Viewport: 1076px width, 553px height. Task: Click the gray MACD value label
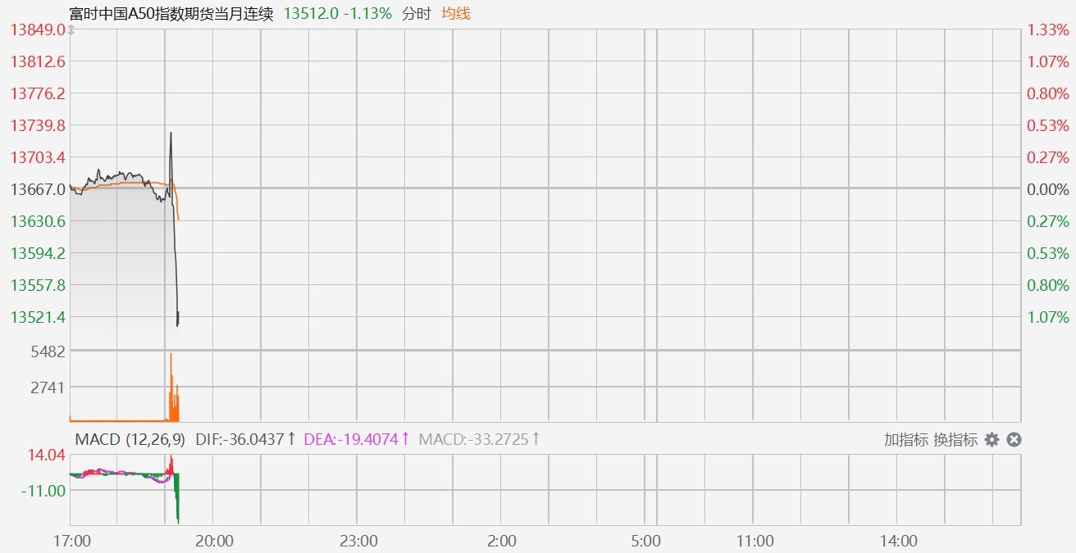479,440
